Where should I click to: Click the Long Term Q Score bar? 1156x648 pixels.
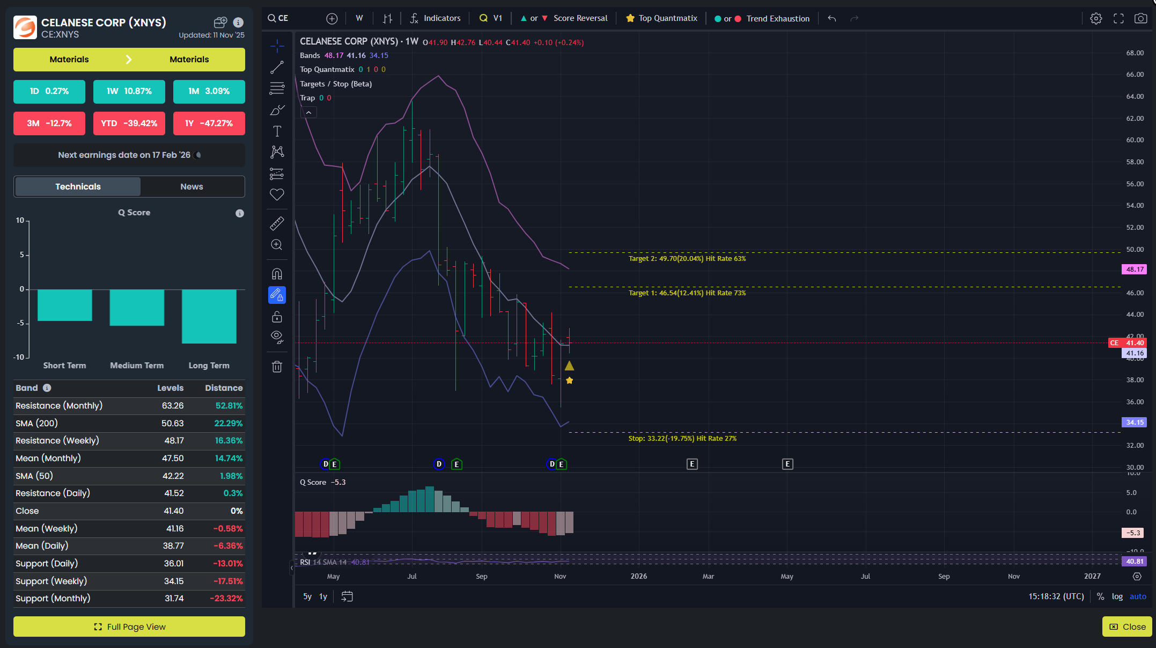[x=209, y=316]
